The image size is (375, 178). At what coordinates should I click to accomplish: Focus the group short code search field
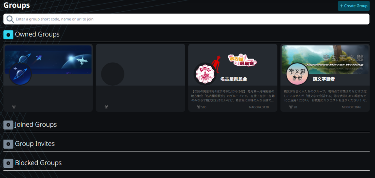click(x=190, y=19)
